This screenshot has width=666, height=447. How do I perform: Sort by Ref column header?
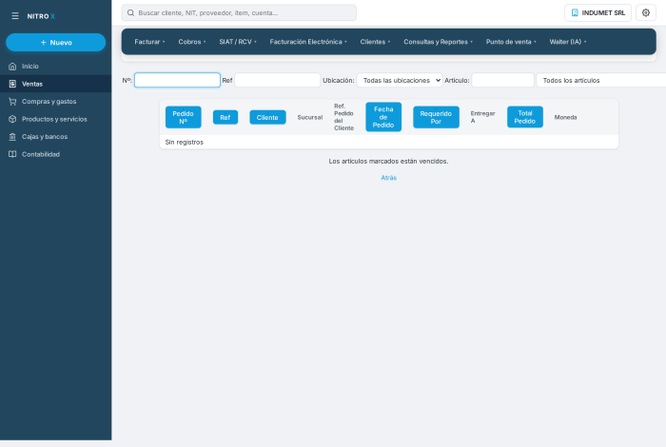(225, 118)
